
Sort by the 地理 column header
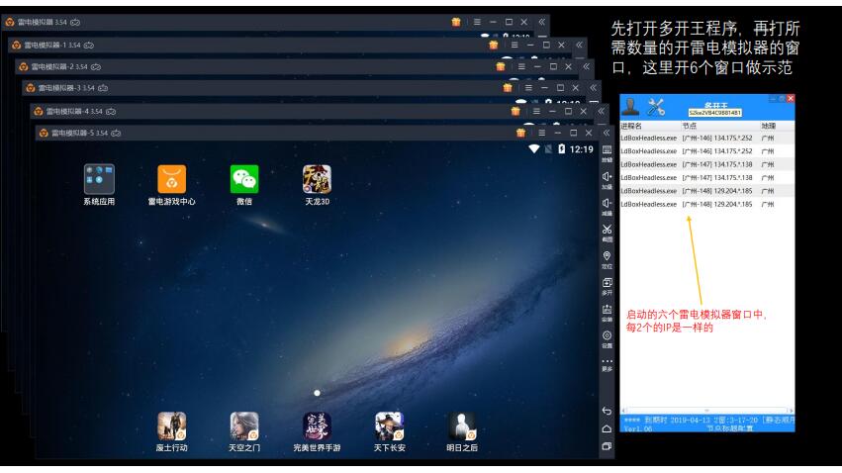(x=777, y=127)
